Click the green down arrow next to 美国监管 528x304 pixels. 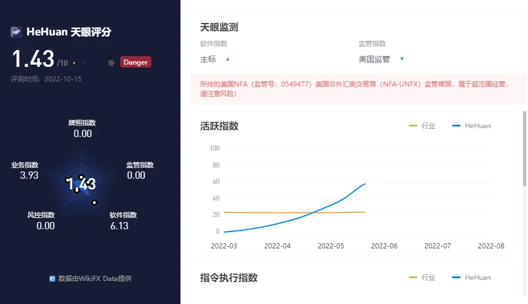(401, 59)
